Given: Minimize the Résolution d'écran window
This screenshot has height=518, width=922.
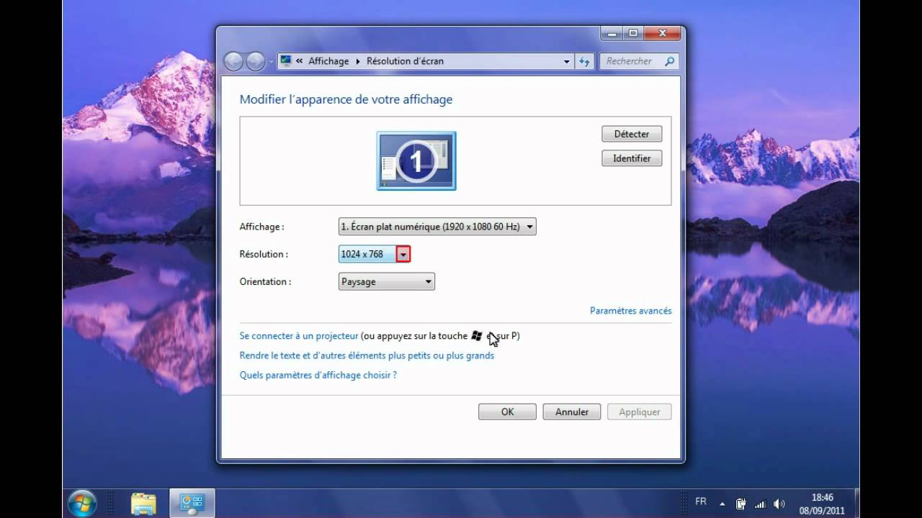Looking at the screenshot, I should [x=611, y=33].
